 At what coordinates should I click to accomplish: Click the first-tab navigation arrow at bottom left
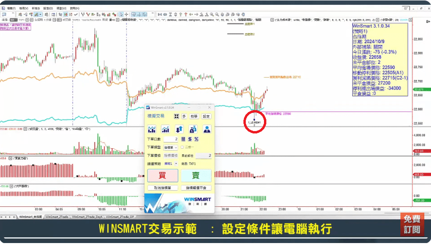(1, 217)
